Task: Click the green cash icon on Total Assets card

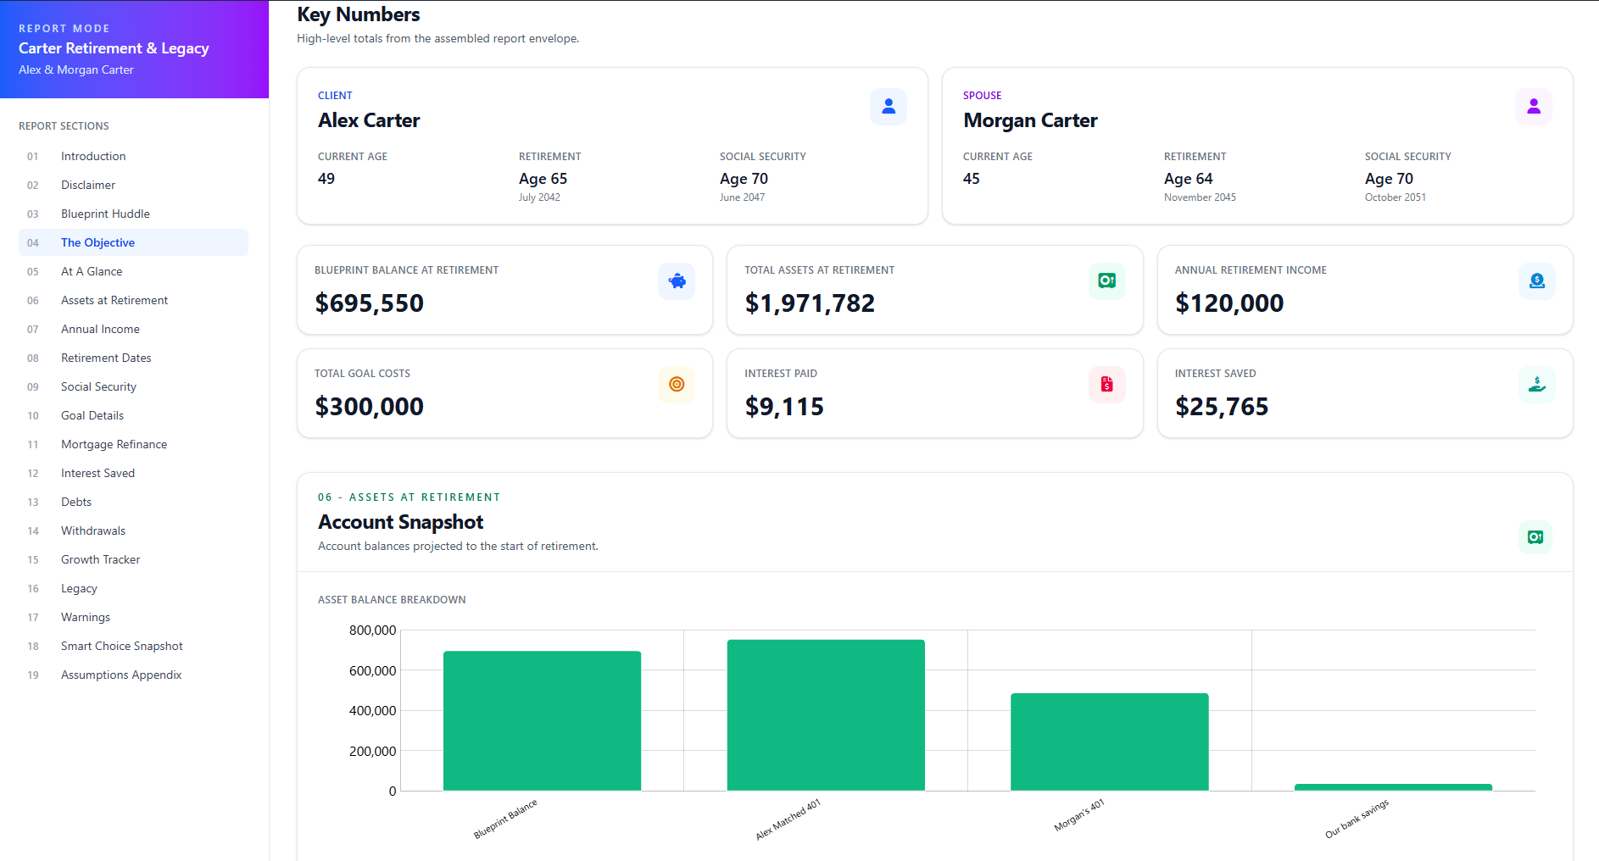Action: (1107, 281)
